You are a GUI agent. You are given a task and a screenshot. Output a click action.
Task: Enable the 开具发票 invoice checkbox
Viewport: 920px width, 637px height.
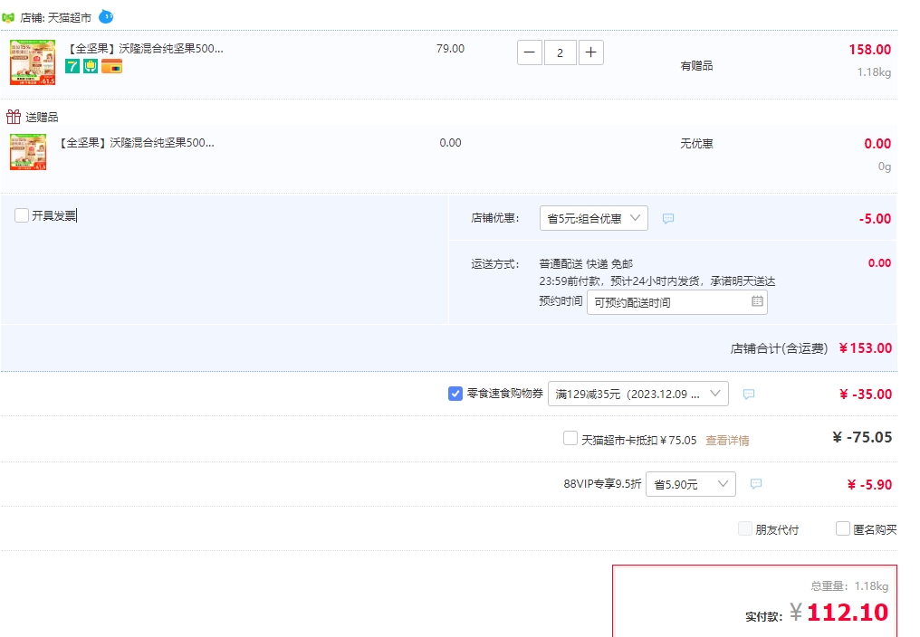point(22,215)
